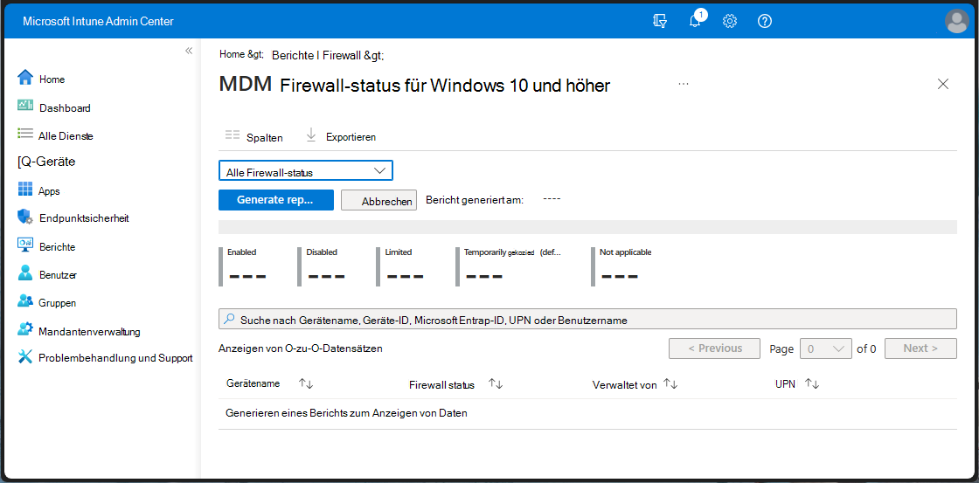979x483 pixels.
Task: Click the help question mark icon
Action: [765, 21]
